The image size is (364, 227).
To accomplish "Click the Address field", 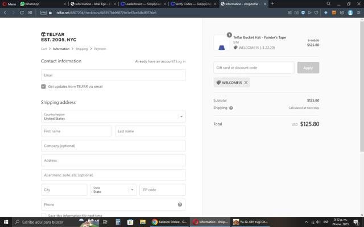I will (113, 160).
